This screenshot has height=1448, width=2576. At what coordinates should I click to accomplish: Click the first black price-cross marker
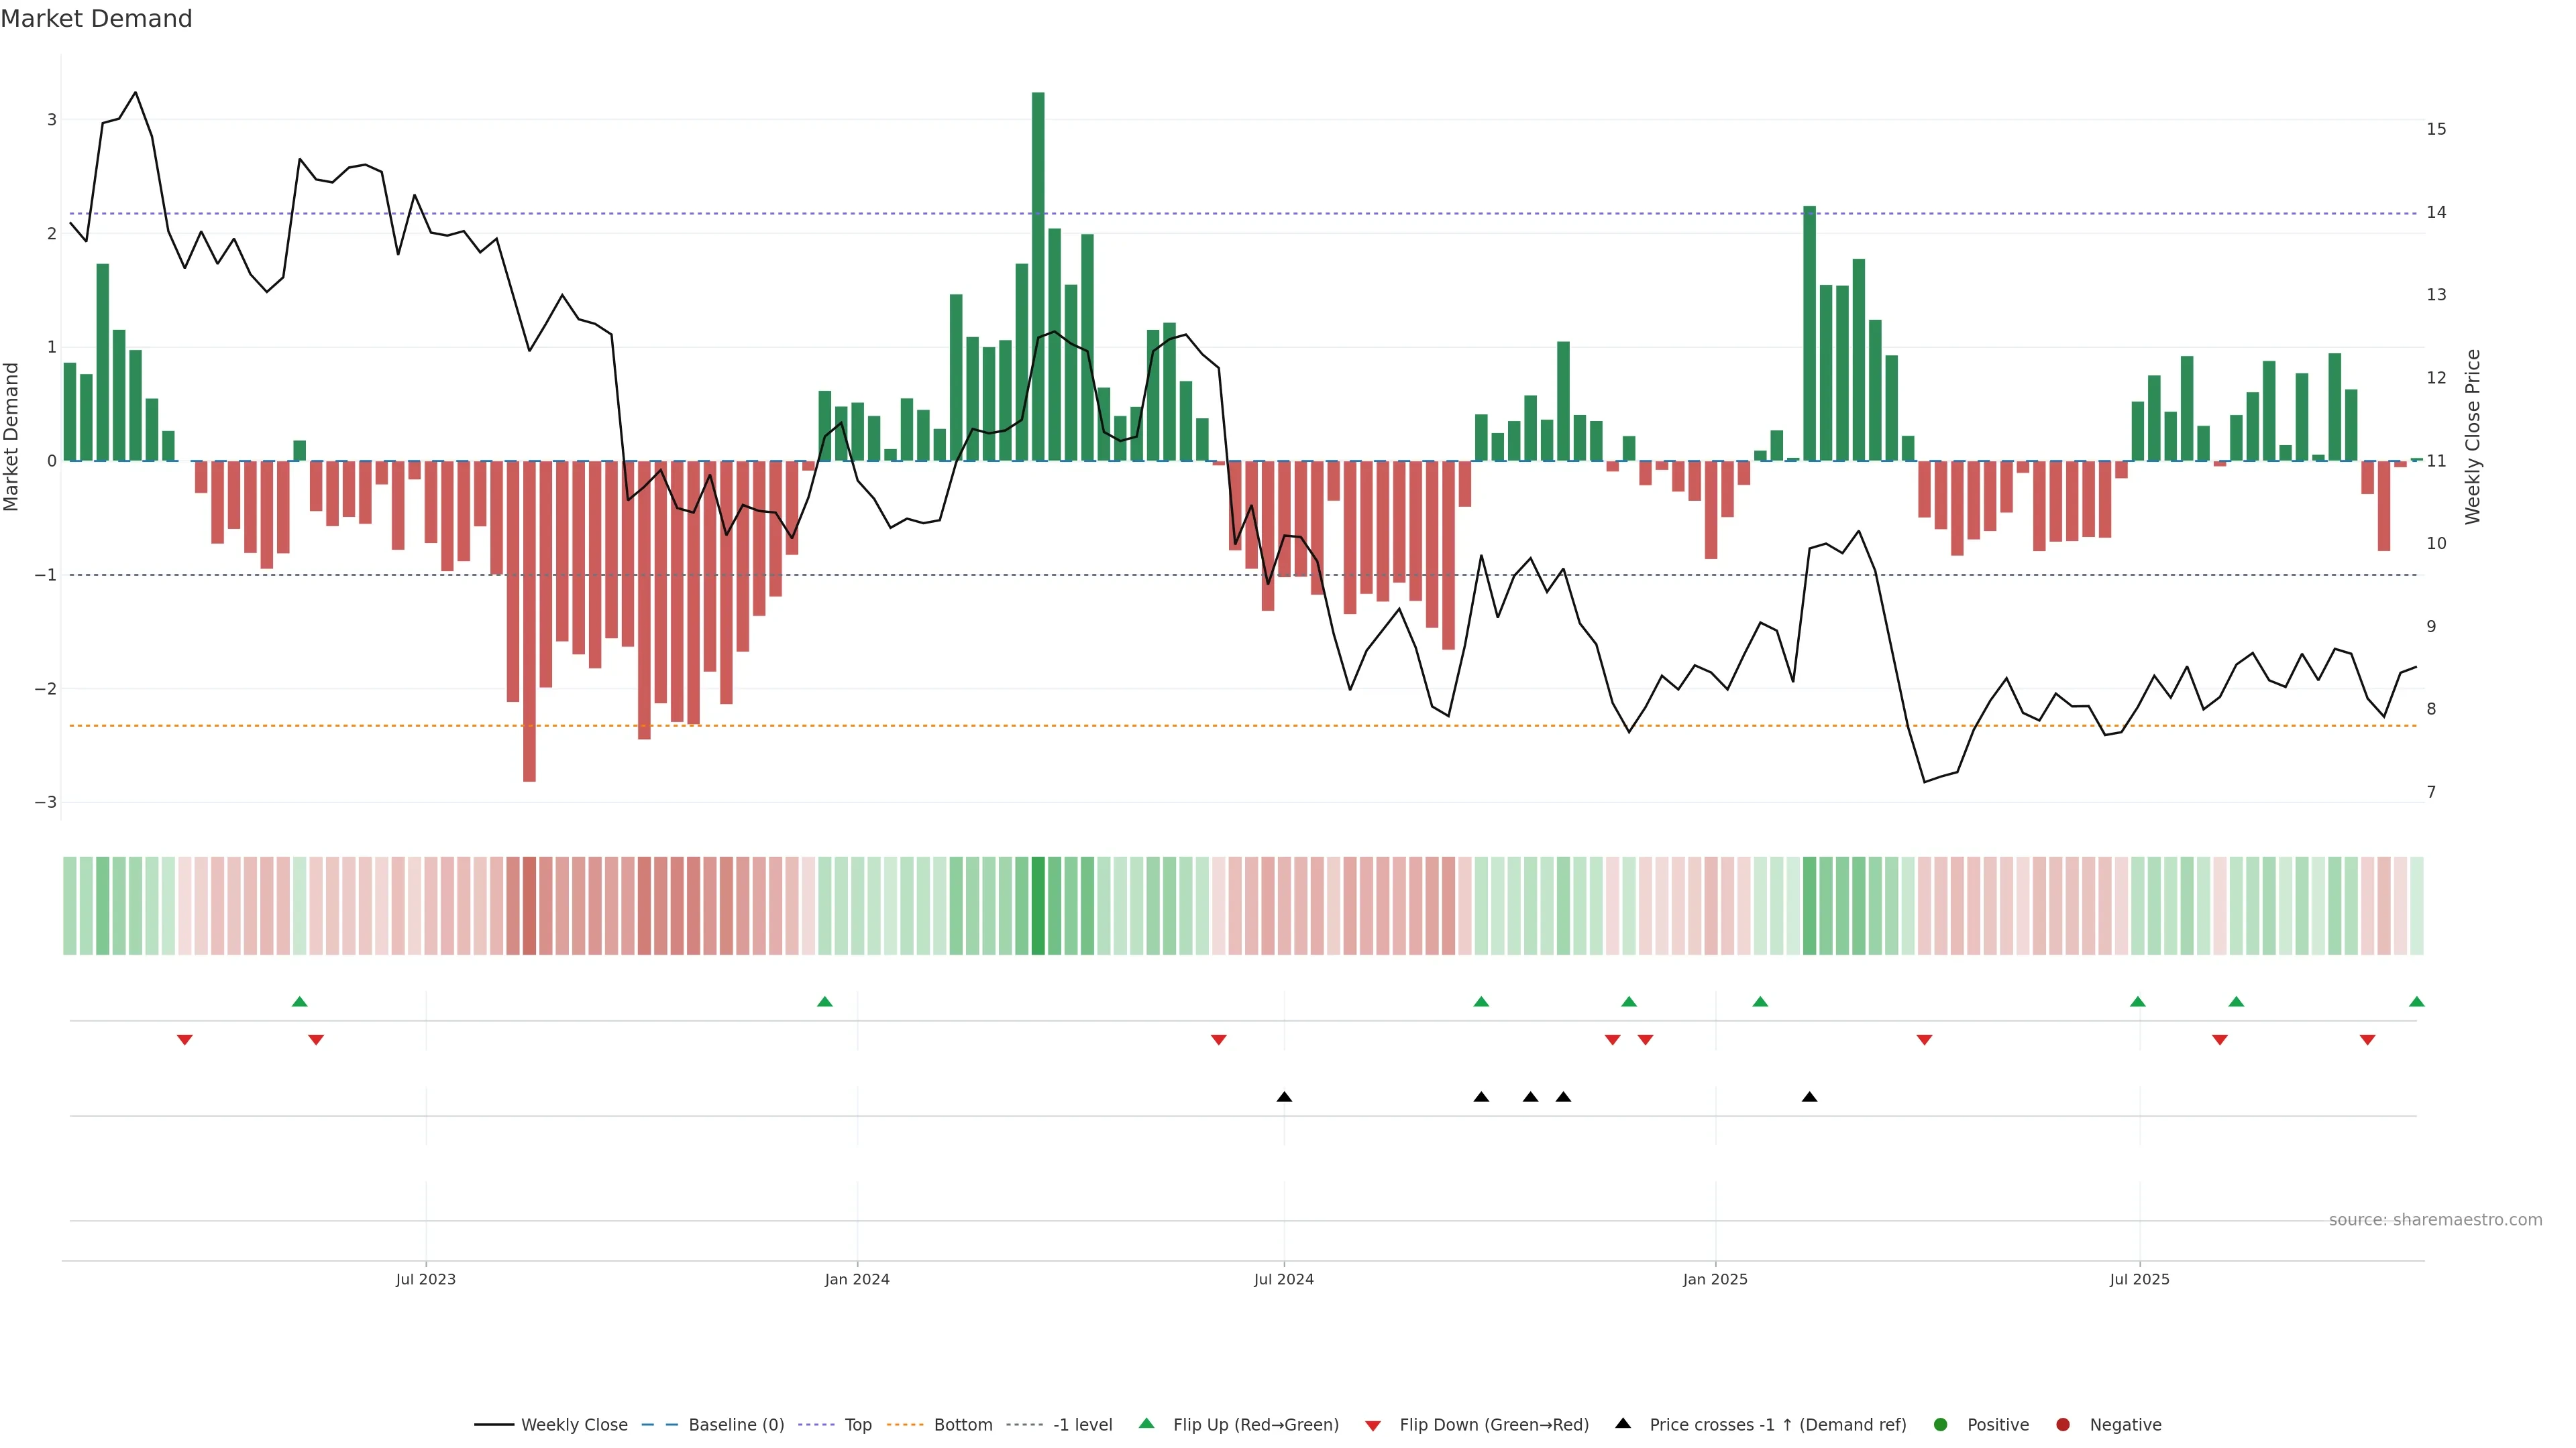click(x=1284, y=1097)
